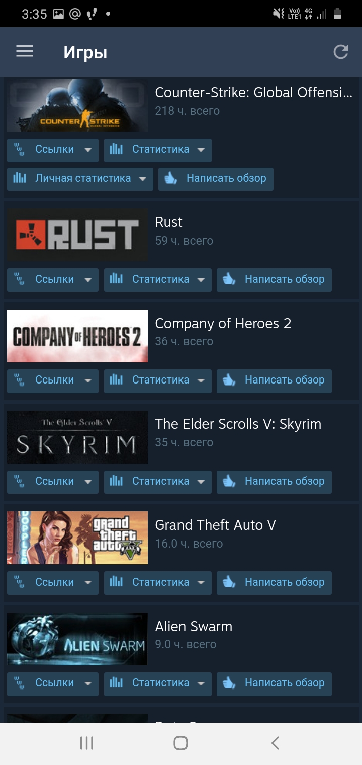The image size is (362, 765).
Task: Open Статистика dropdown for Rust
Action: 201,280
